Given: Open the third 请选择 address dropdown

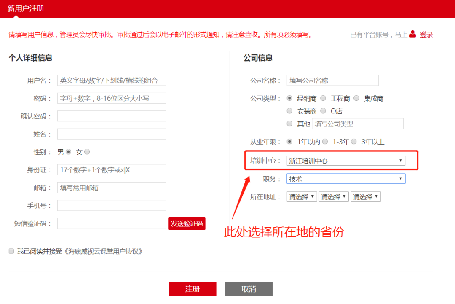Looking at the screenshot, I should click(x=365, y=197).
